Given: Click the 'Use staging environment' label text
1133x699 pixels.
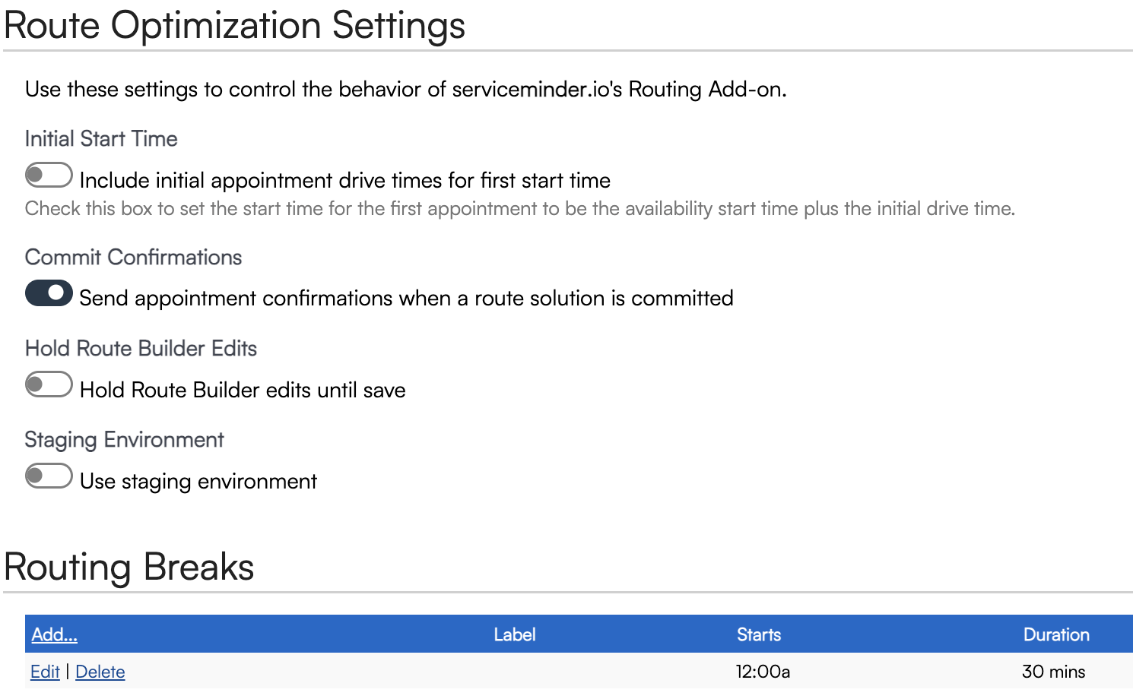Looking at the screenshot, I should pyautogui.click(x=198, y=481).
